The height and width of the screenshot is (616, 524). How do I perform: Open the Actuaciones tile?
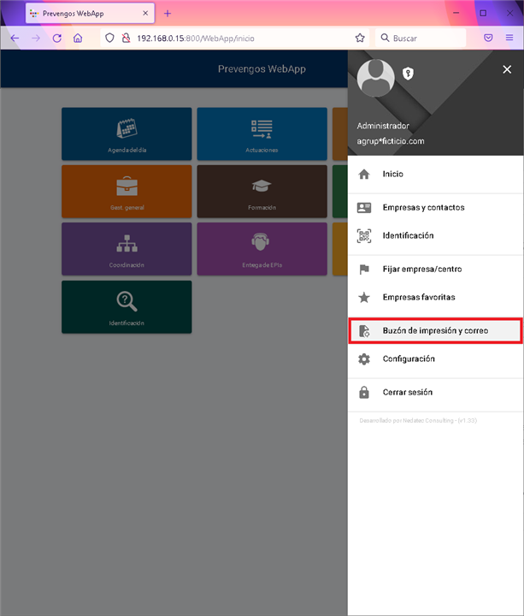(x=261, y=133)
